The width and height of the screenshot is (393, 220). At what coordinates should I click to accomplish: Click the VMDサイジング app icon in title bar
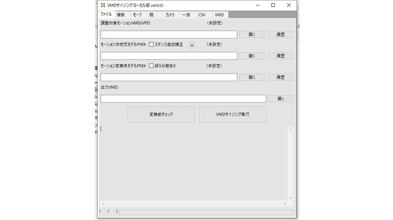(103, 5)
